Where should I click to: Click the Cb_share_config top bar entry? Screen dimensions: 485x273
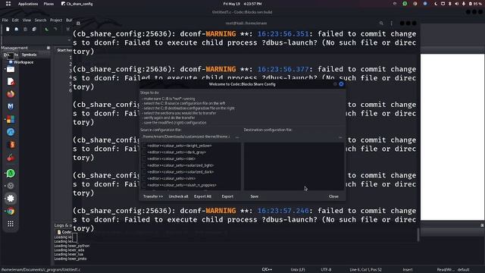click(x=77, y=4)
